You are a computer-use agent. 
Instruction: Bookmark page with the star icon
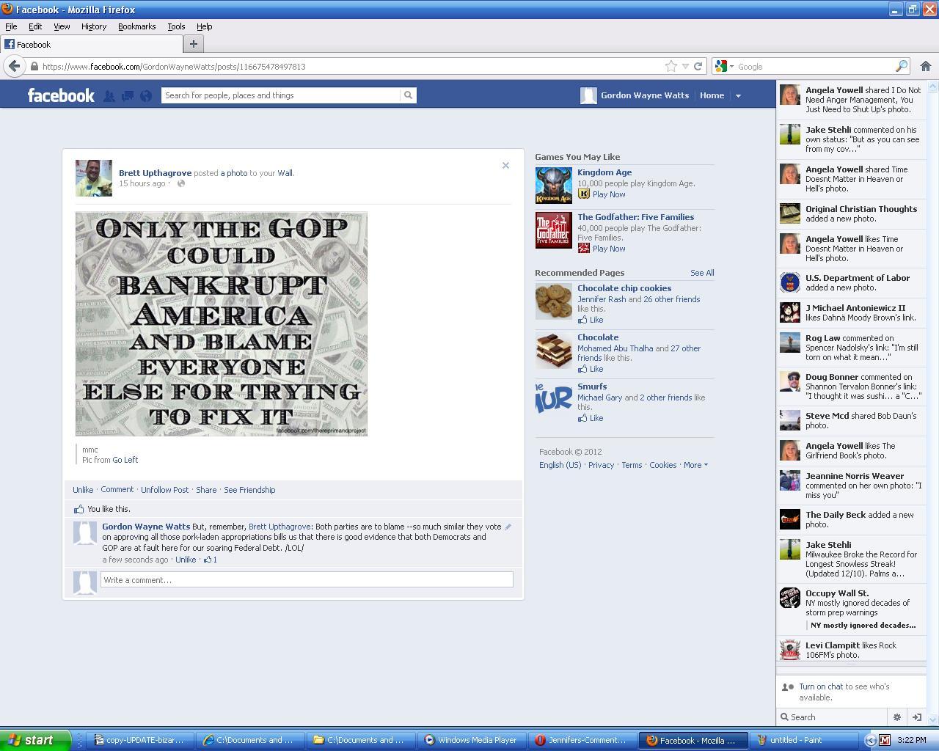[671, 66]
